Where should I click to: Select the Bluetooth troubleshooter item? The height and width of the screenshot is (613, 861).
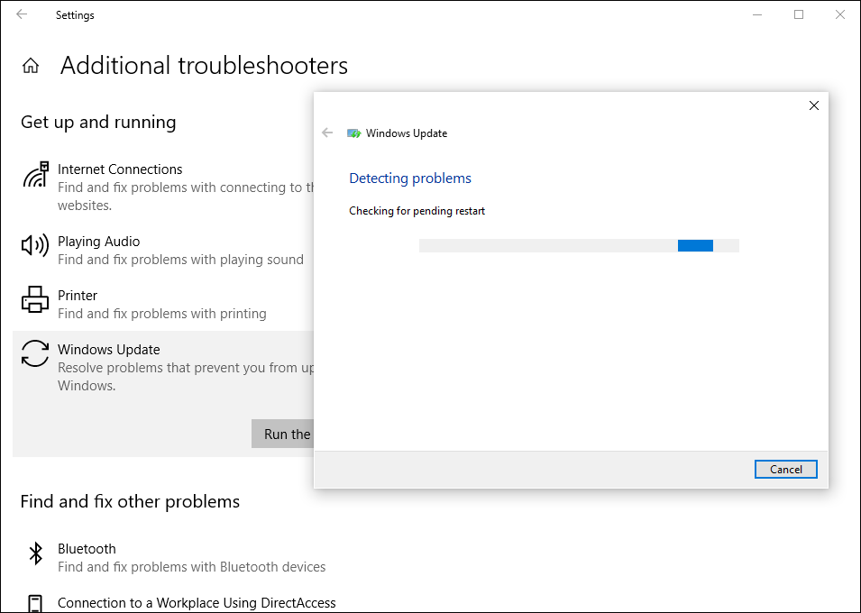(87, 549)
